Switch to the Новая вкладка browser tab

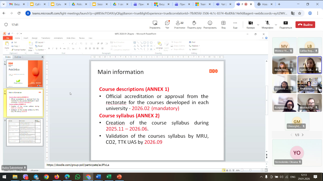coord(265,4)
